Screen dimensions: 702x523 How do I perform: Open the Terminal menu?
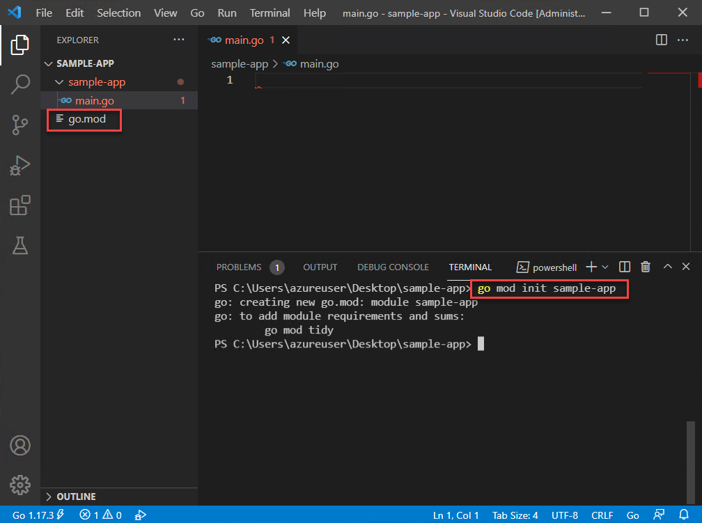pyautogui.click(x=270, y=13)
